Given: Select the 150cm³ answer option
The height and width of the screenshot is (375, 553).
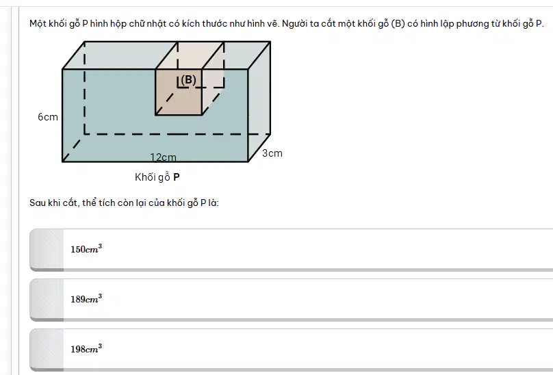Looking at the screenshot, I should pyautogui.click(x=292, y=250).
